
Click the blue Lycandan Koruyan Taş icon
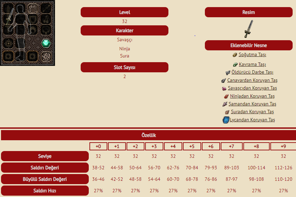(x=226, y=120)
